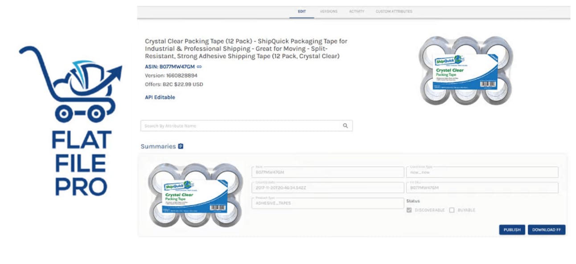Image resolution: width=576 pixels, height=264 pixels.
Task: Toggle the Buyable checkbox
Action: coord(452,210)
